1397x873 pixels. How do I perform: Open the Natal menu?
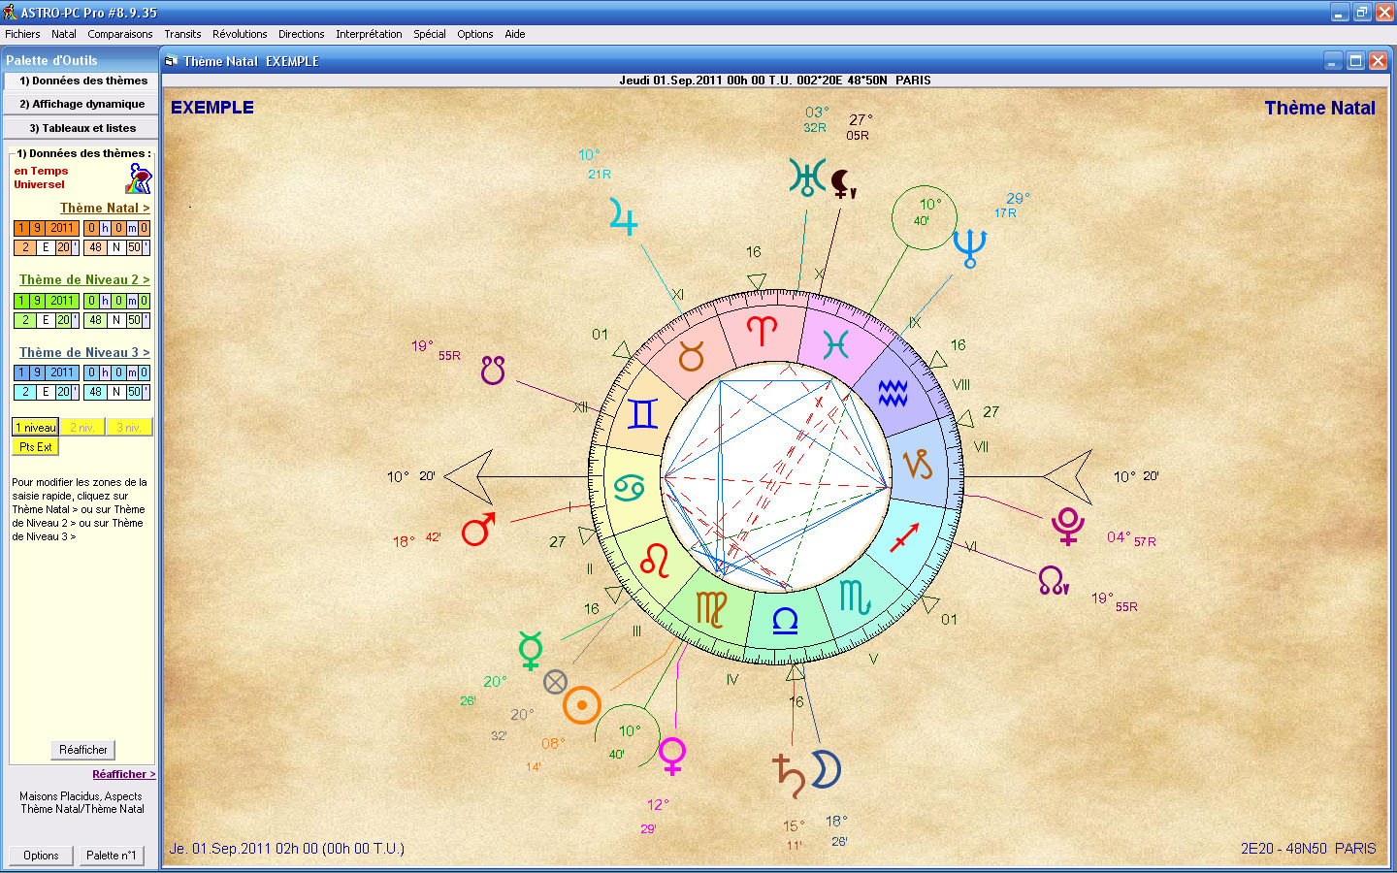point(64,34)
